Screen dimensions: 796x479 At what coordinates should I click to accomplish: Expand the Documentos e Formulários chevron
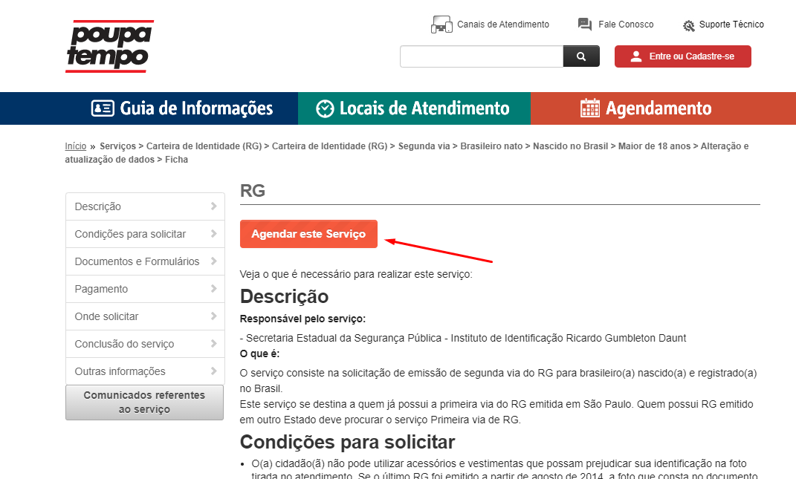213,261
